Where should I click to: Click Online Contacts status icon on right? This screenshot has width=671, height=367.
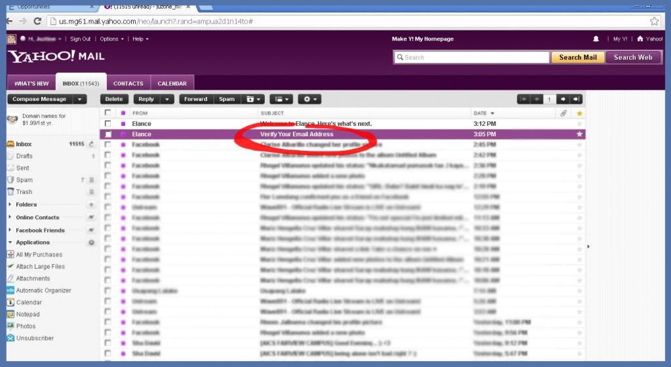91,218
